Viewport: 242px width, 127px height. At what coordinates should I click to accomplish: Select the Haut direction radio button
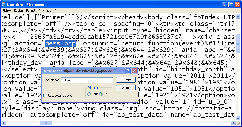point(89,94)
